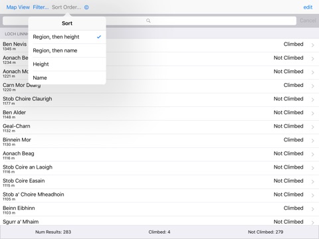Open the 1116 m Aonach Beag row chevron
The height and width of the screenshot is (239, 319).
[312, 155]
